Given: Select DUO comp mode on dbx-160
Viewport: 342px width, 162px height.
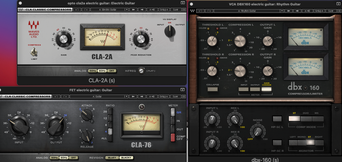Looking at the screenshot, I should (x=306, y=119).
